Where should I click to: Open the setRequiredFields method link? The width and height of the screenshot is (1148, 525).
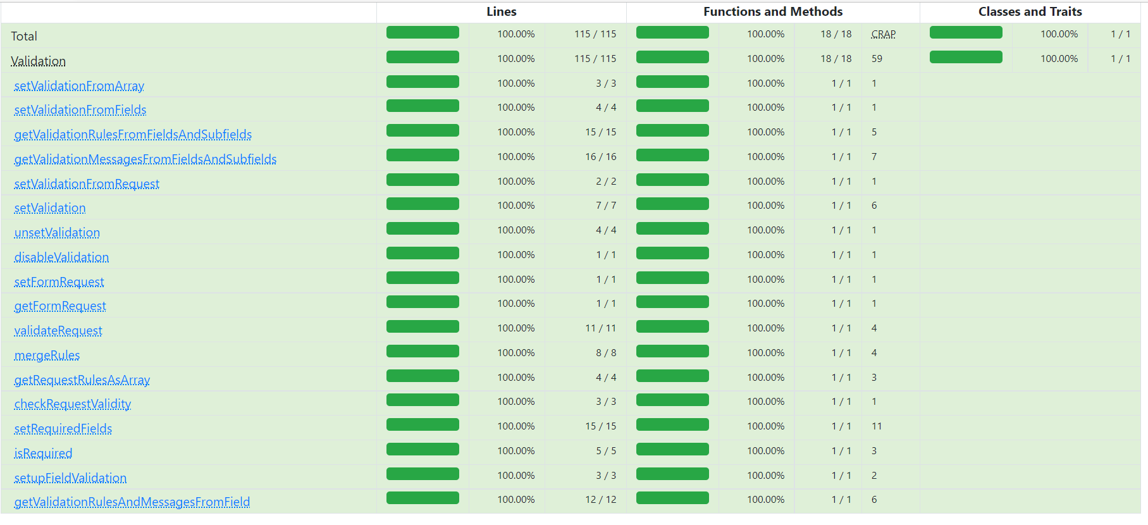63,429
